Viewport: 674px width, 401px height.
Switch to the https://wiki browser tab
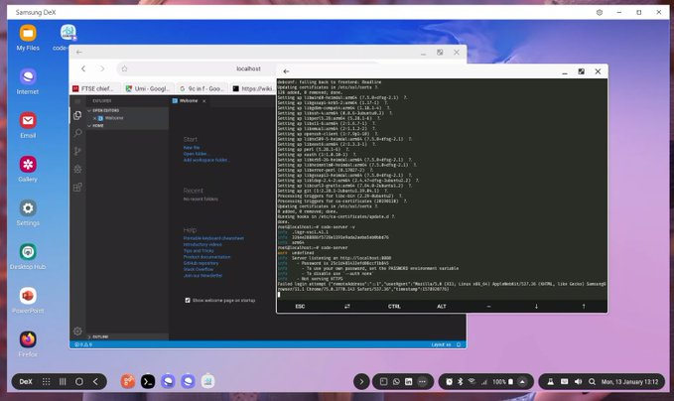click(x=253, y=88)
